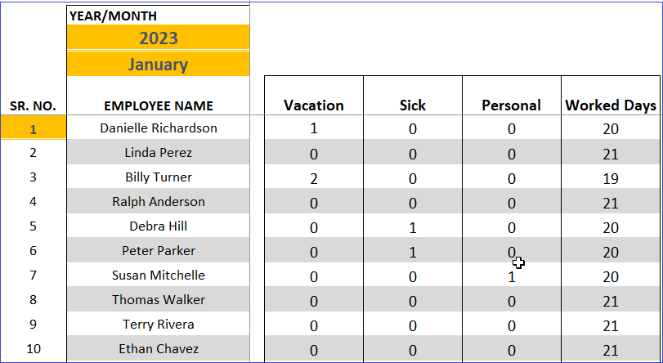
Task: Select the Thomas Walker name cell
Action: 158,300
